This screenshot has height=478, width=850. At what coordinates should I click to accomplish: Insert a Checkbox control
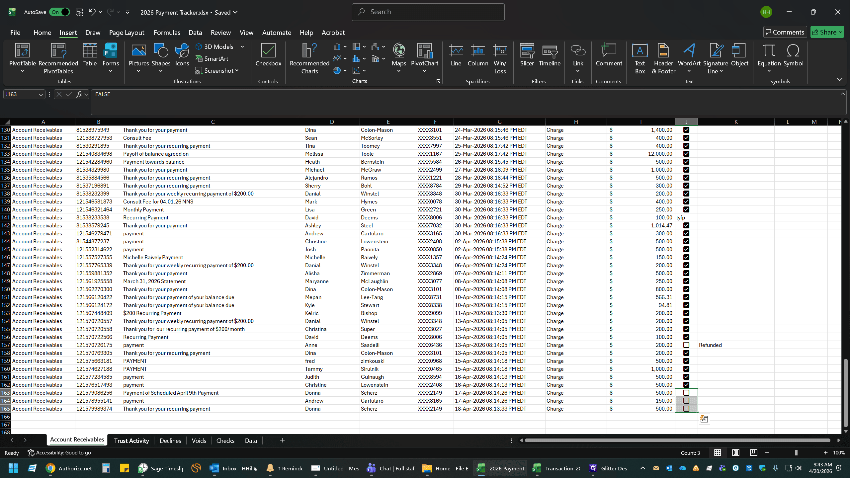tap(268, 55)
